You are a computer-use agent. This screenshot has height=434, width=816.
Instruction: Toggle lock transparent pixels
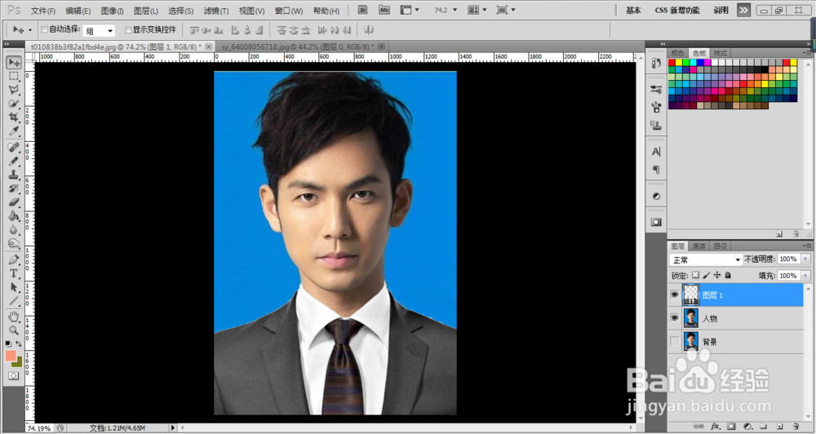click(x=695, y=275)
